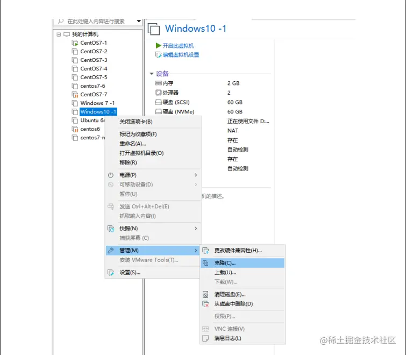The width and height of the screenshot is (406, 355).
Task: Click the wrench manage icon
Action: (x=111, y=251)
